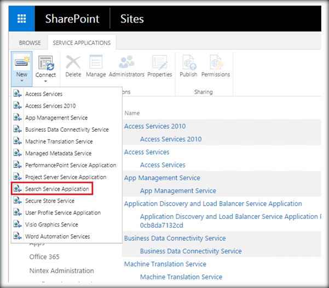This screenshot has height=288, width=329.
Task: Go to Nintex Administration in sidebar
Action: tap(61, 270)
